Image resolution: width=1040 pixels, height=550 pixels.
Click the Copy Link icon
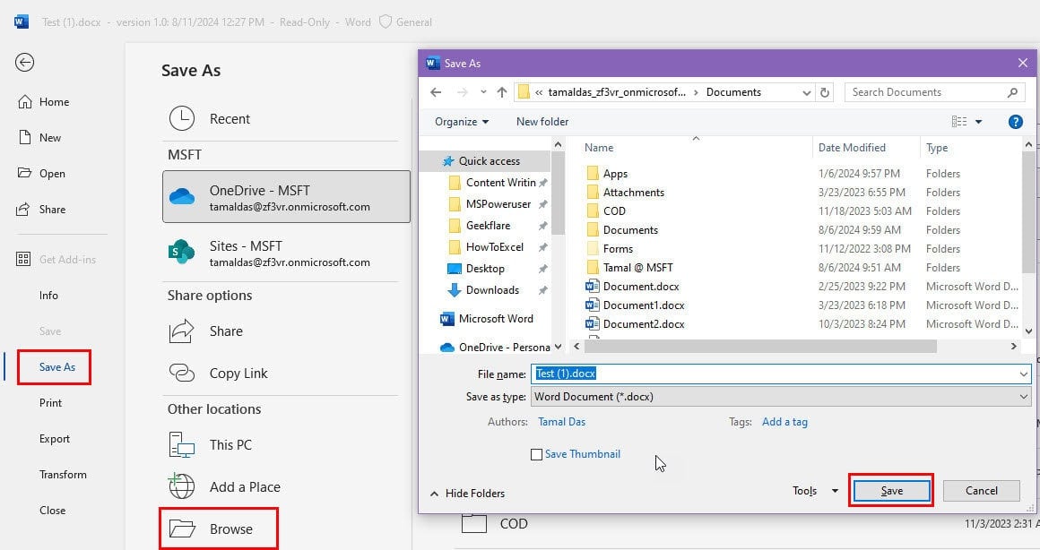pos(182,373)
